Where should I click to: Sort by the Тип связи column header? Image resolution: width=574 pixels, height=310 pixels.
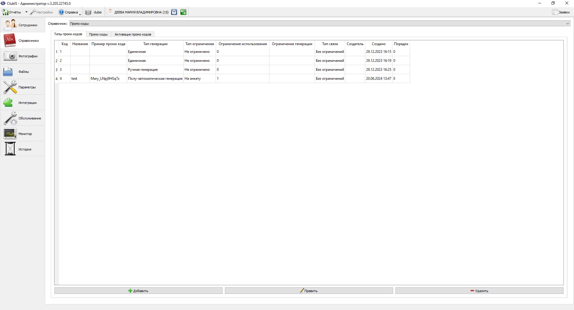point(330,44)
